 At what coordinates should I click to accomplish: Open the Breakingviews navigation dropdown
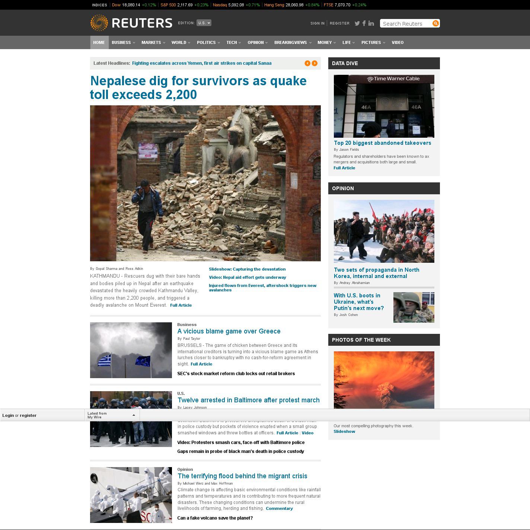point(292,42)
